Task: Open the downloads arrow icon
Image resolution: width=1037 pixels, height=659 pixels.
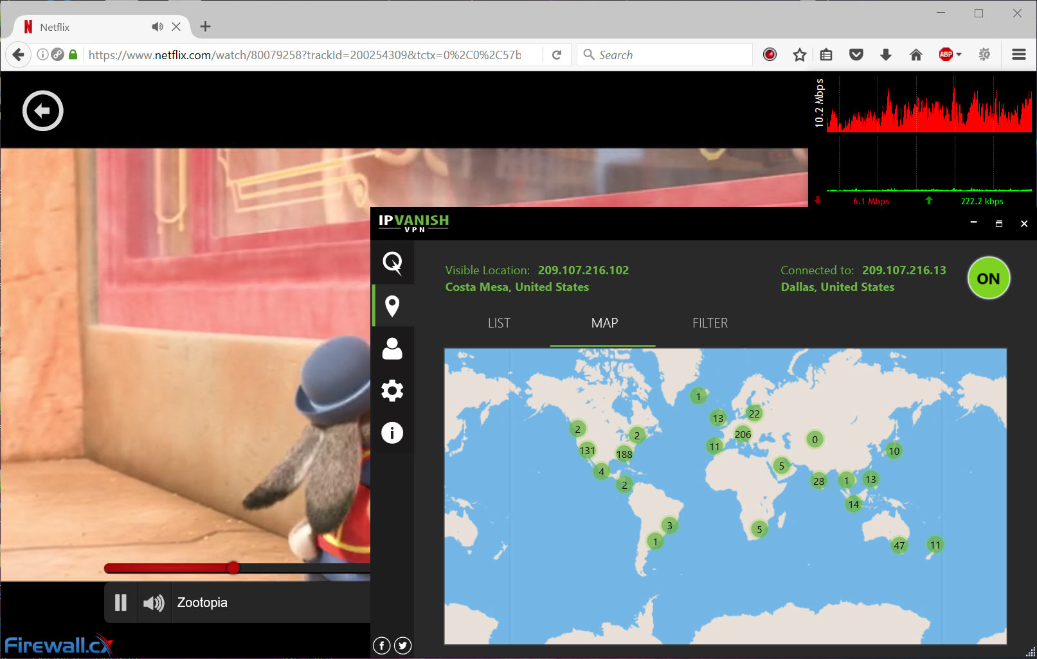Action: click(886, 55)
